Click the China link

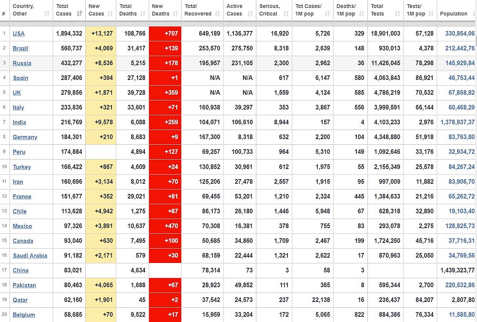[x=20, y=271]
